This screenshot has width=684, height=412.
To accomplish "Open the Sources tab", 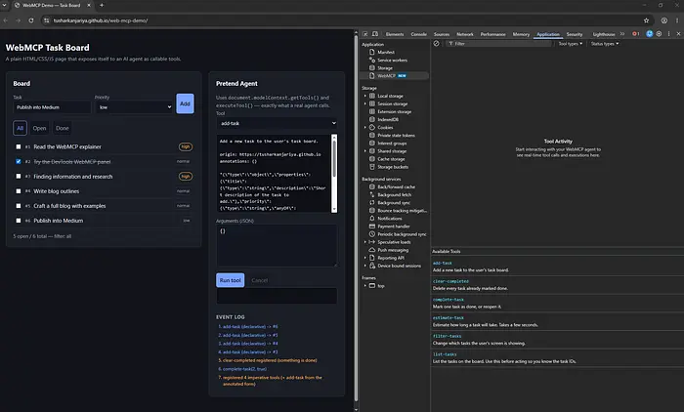I will point(441,34).
